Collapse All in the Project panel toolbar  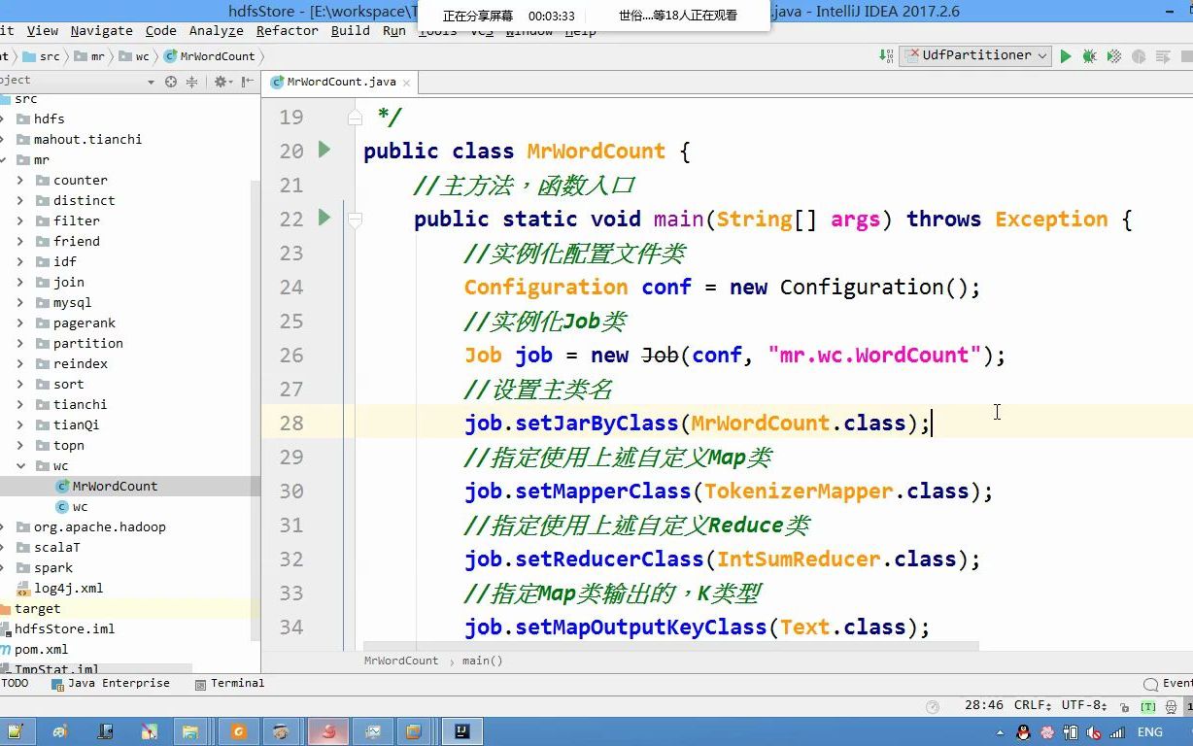pos(192,82)
